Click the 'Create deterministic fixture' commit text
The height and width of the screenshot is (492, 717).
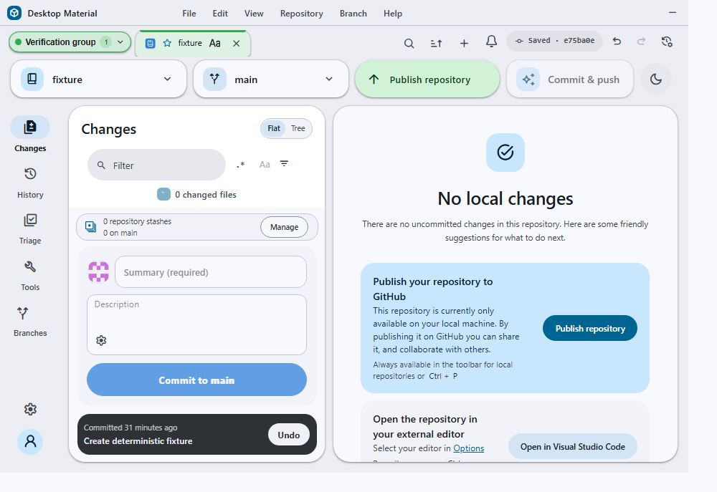[x=138, y=441]
